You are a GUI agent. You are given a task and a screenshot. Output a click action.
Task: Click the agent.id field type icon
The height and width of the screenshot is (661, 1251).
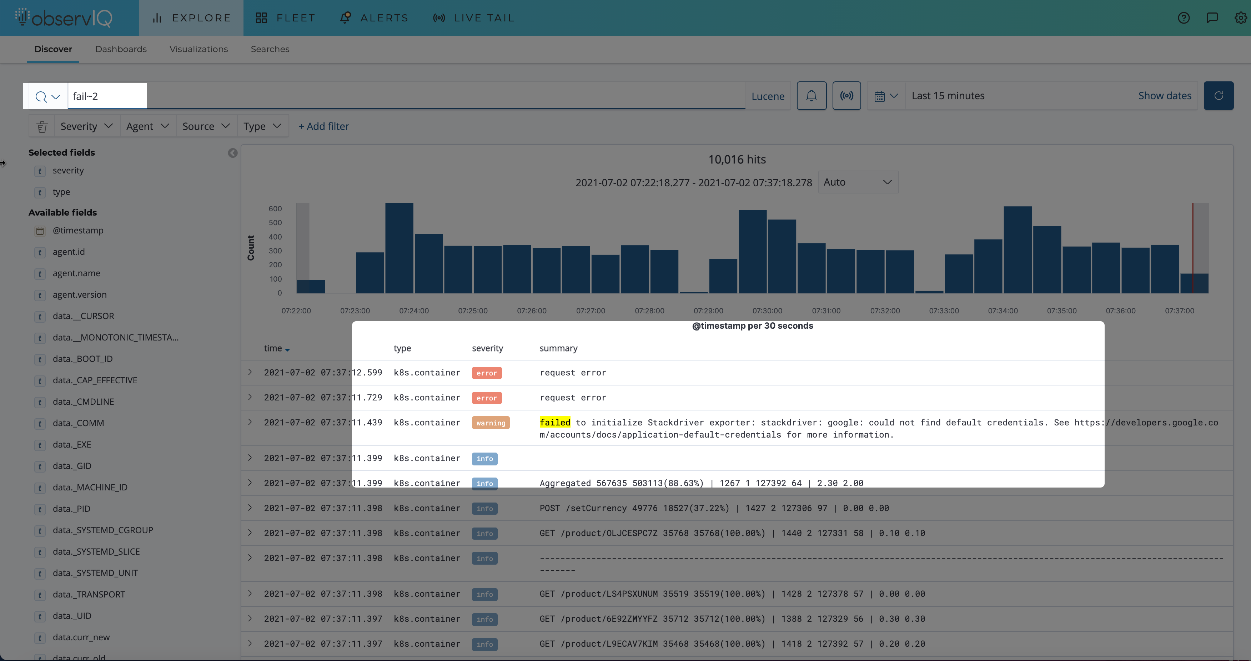point(40,252)
